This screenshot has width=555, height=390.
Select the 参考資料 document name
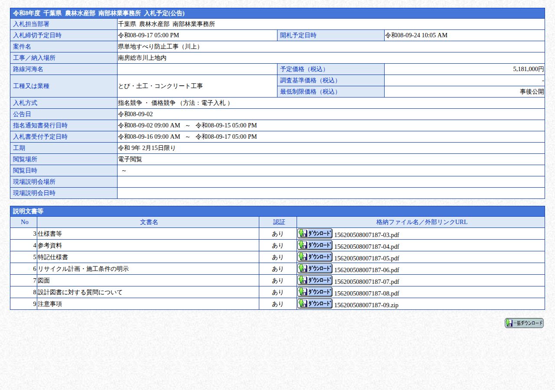pyautogui.click(x=50, y=246)
